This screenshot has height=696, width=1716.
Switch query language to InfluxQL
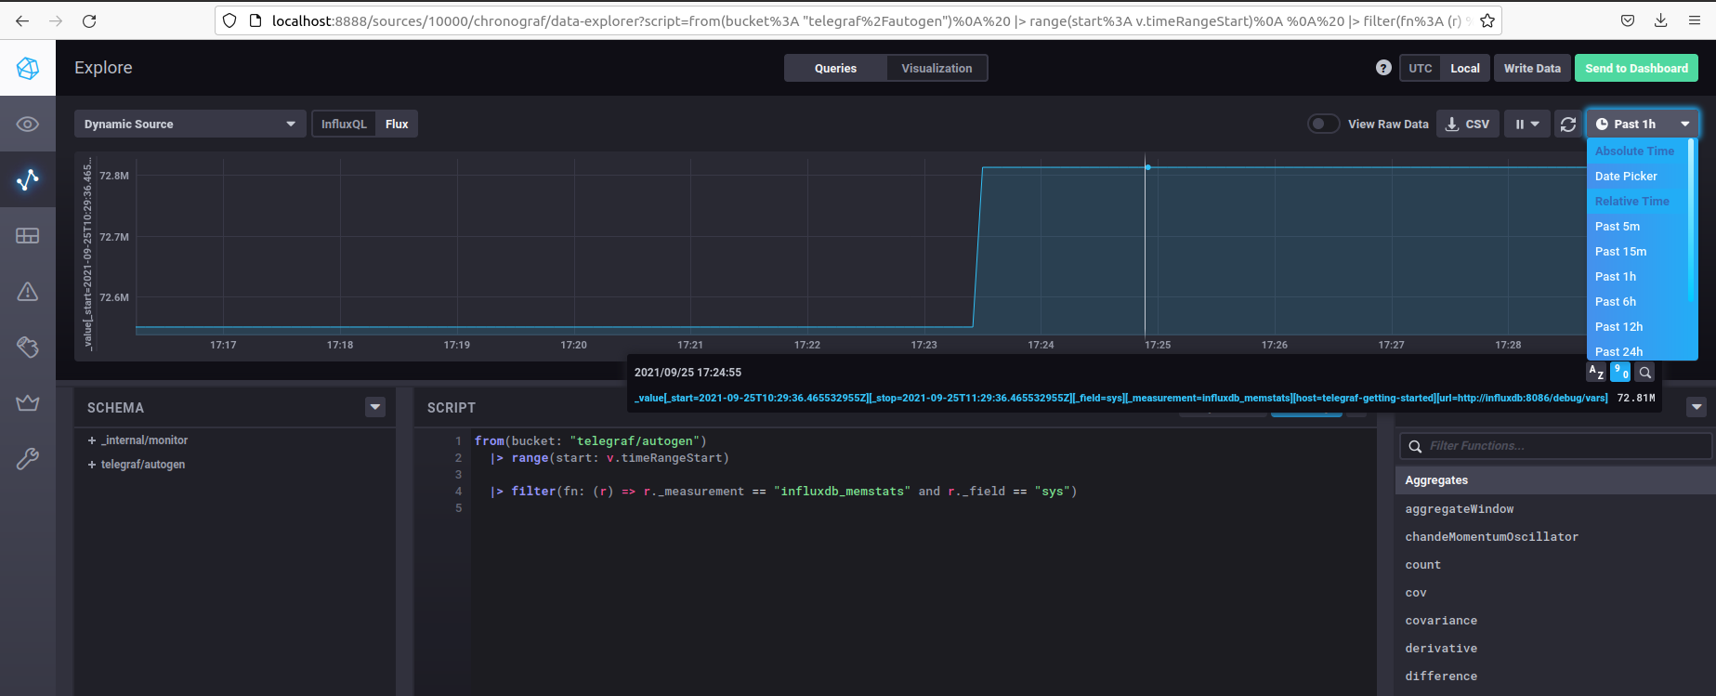(344, 124)
